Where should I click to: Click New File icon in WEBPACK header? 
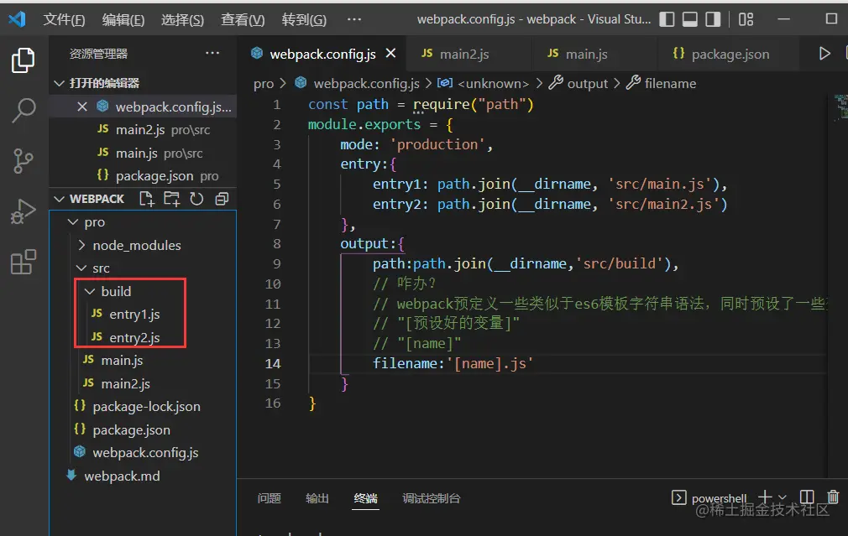147,199
